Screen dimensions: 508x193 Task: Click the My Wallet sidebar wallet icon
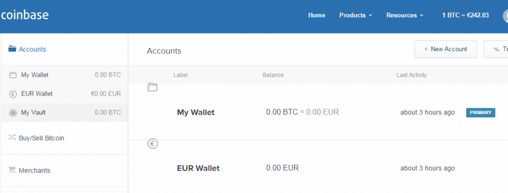click(12, 75)
